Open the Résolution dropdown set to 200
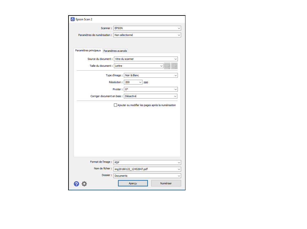The height and width of the screenshot is (229, 307). pos(133,82)
